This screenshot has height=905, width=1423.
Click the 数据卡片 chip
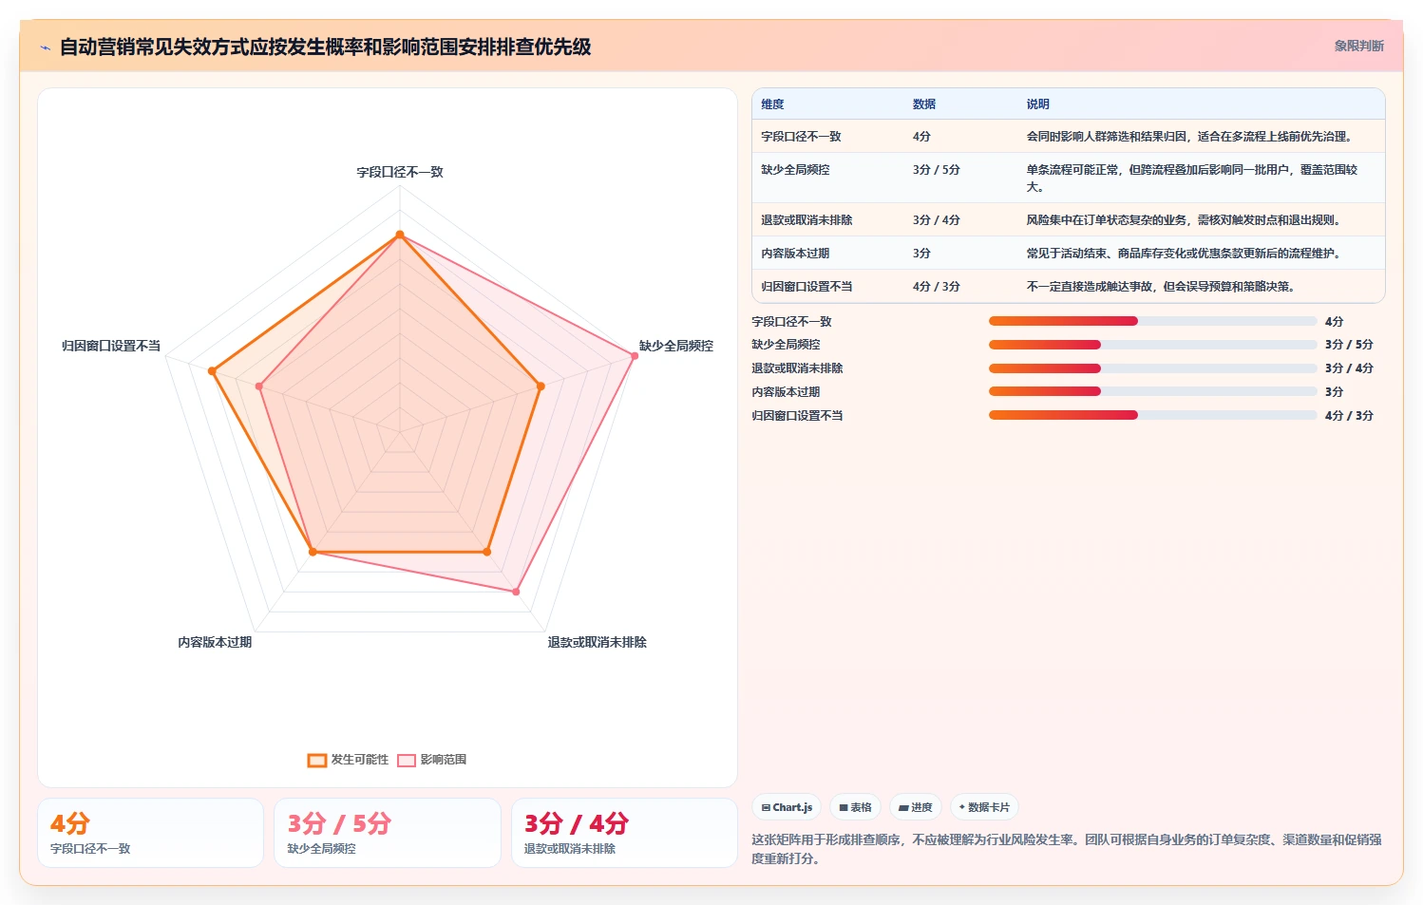pos(984,807)
